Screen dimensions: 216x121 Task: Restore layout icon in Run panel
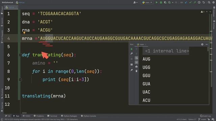point(132,65)
